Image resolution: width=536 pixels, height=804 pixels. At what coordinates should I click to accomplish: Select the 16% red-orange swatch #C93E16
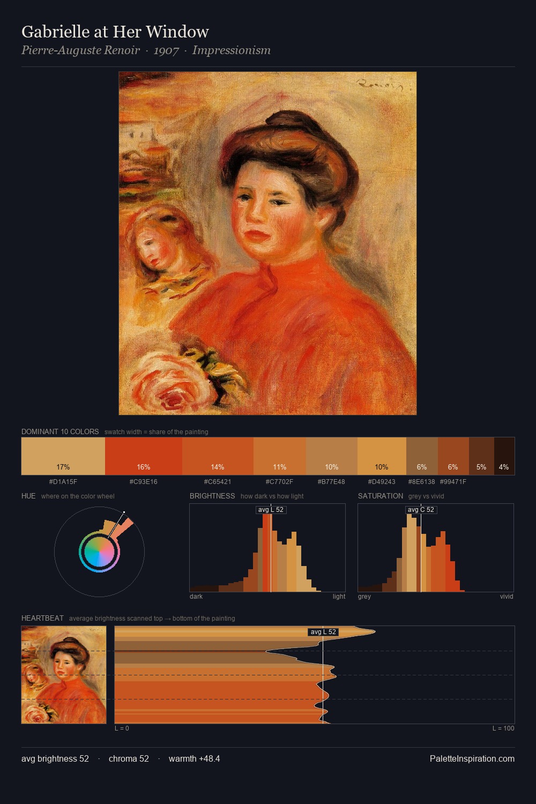coord(144,456)
